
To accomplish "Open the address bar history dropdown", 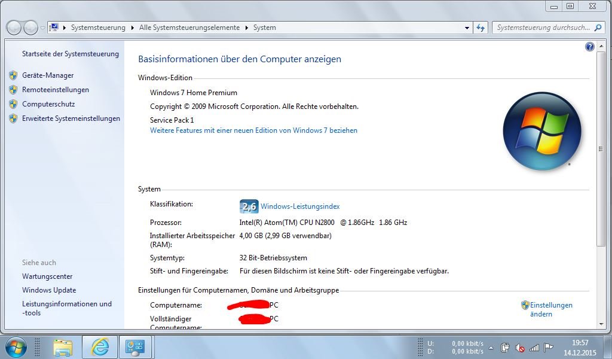I will [467, 28].
